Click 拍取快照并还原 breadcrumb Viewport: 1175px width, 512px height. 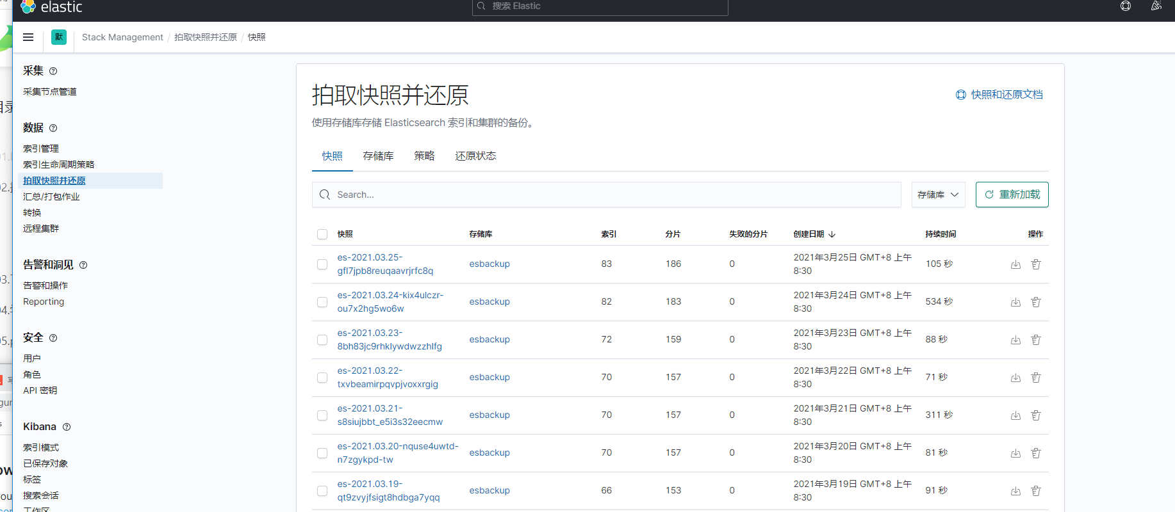pyautogui.click(x=206, y=37)
